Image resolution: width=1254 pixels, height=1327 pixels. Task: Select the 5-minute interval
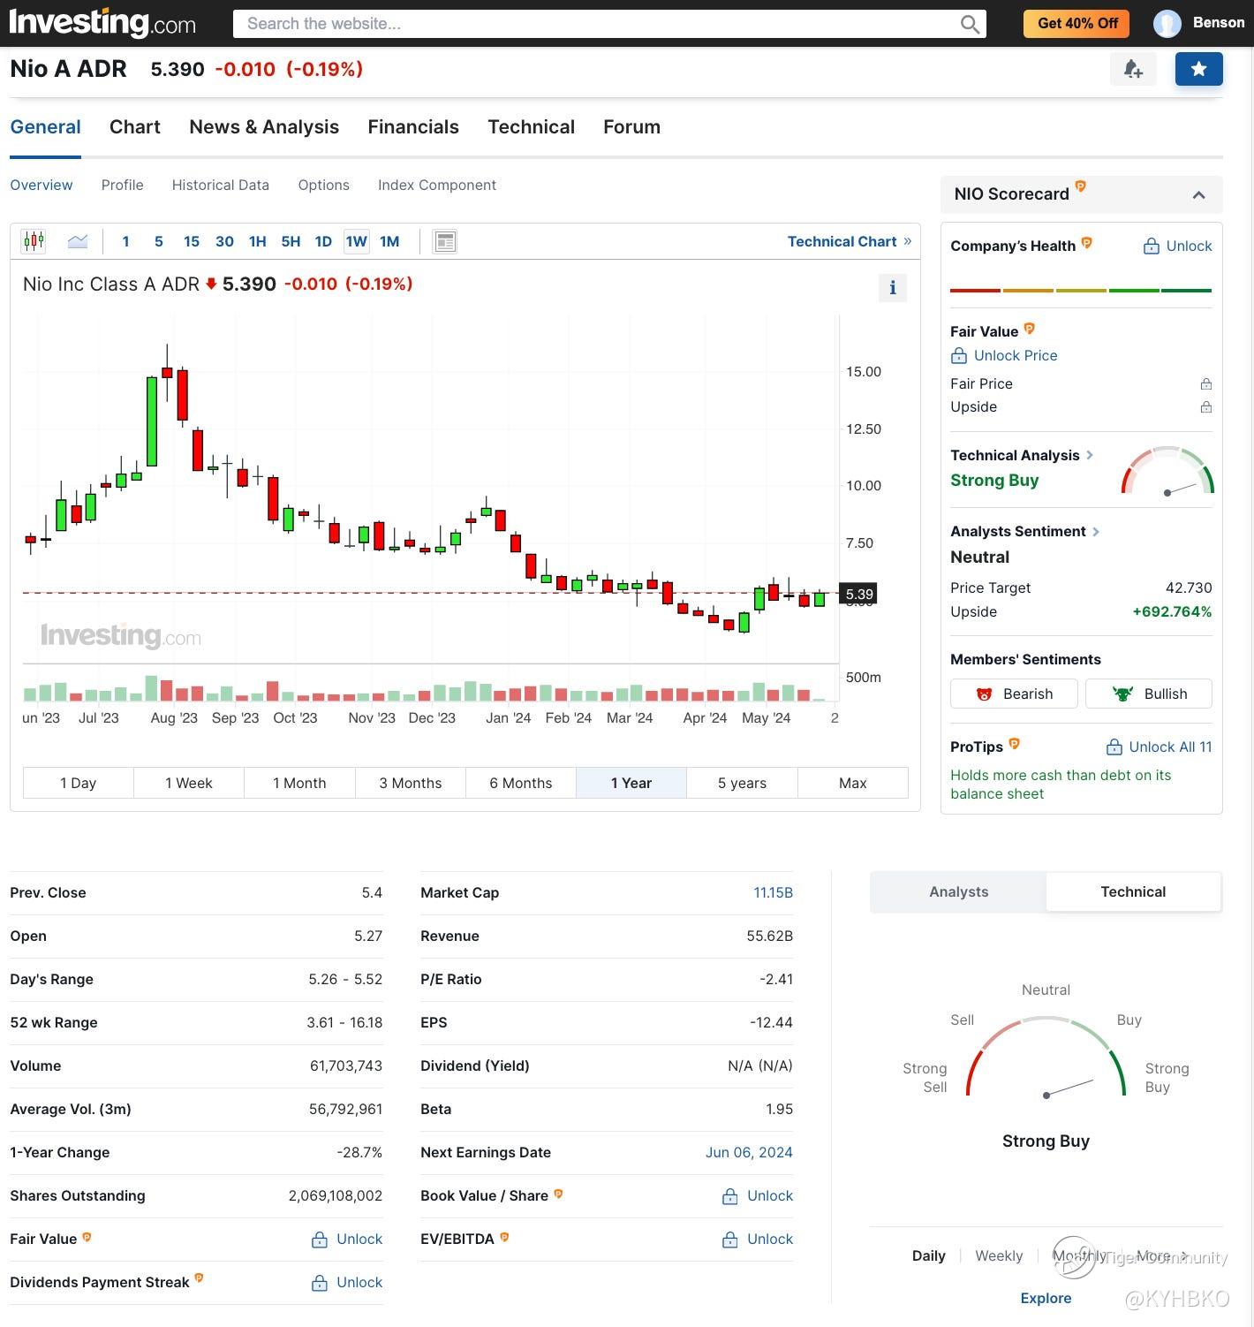(159, 241)
